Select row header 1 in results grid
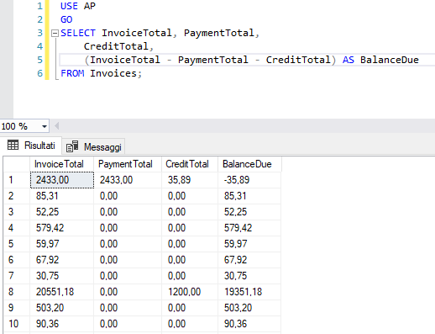This screenshot has width=435, height=334. click(17, 180)
